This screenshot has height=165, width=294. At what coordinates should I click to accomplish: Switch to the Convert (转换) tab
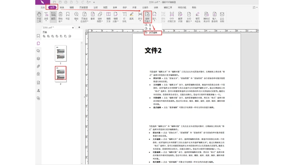point(62,8)
